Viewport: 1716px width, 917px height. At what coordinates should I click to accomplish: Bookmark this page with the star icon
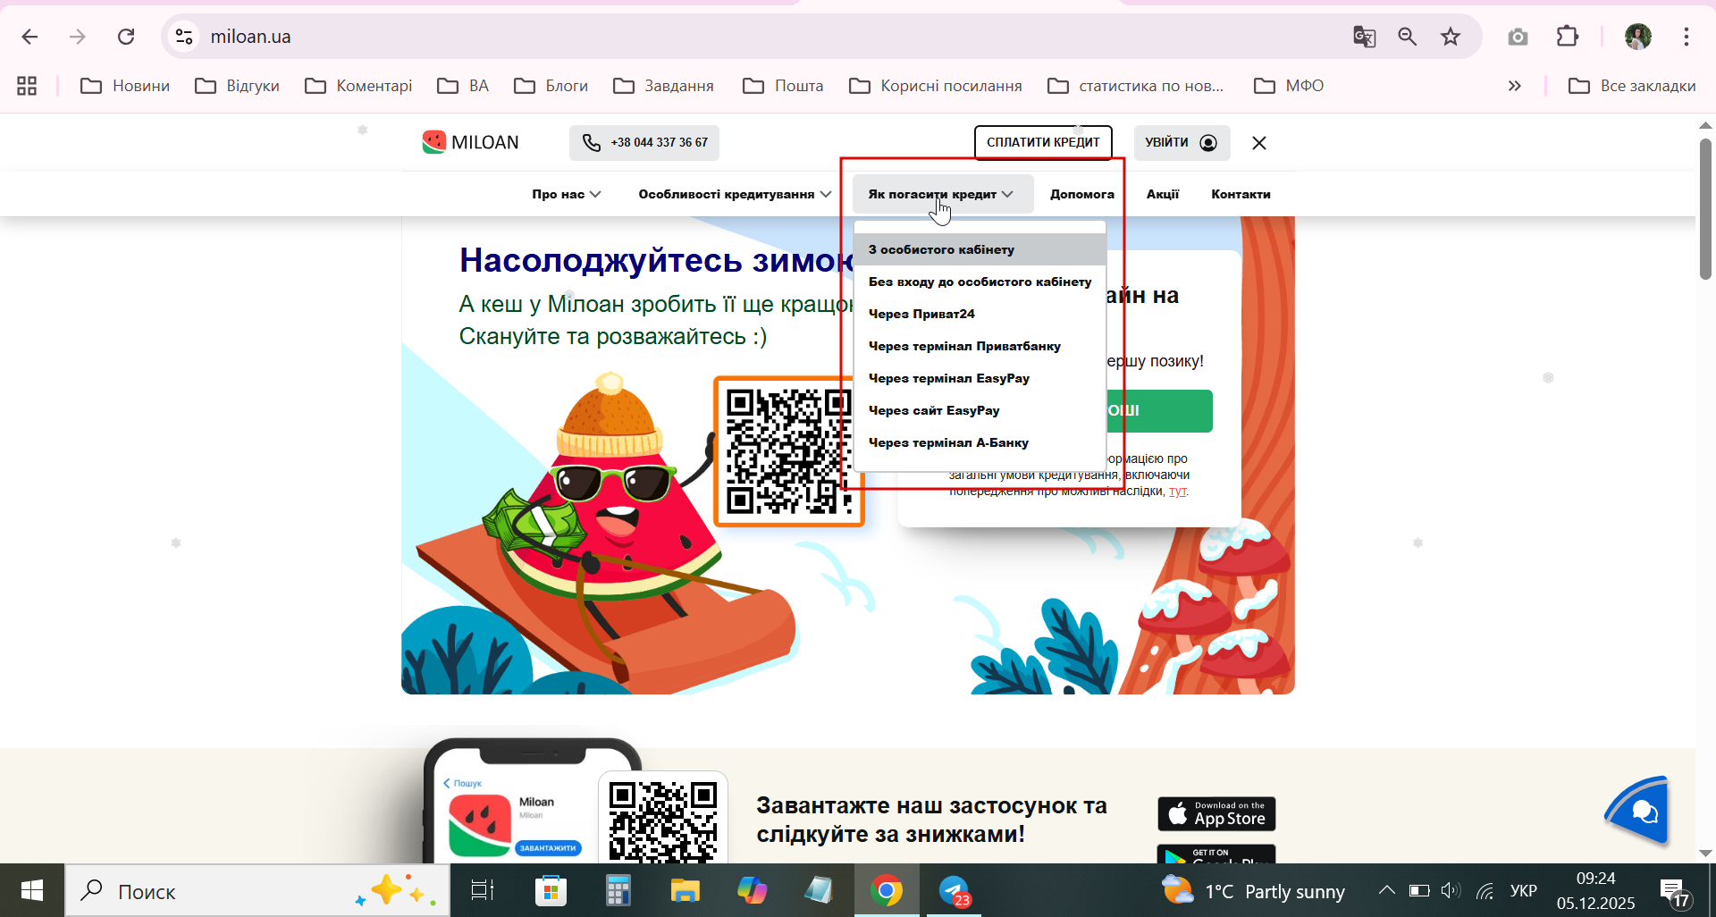1451,37
